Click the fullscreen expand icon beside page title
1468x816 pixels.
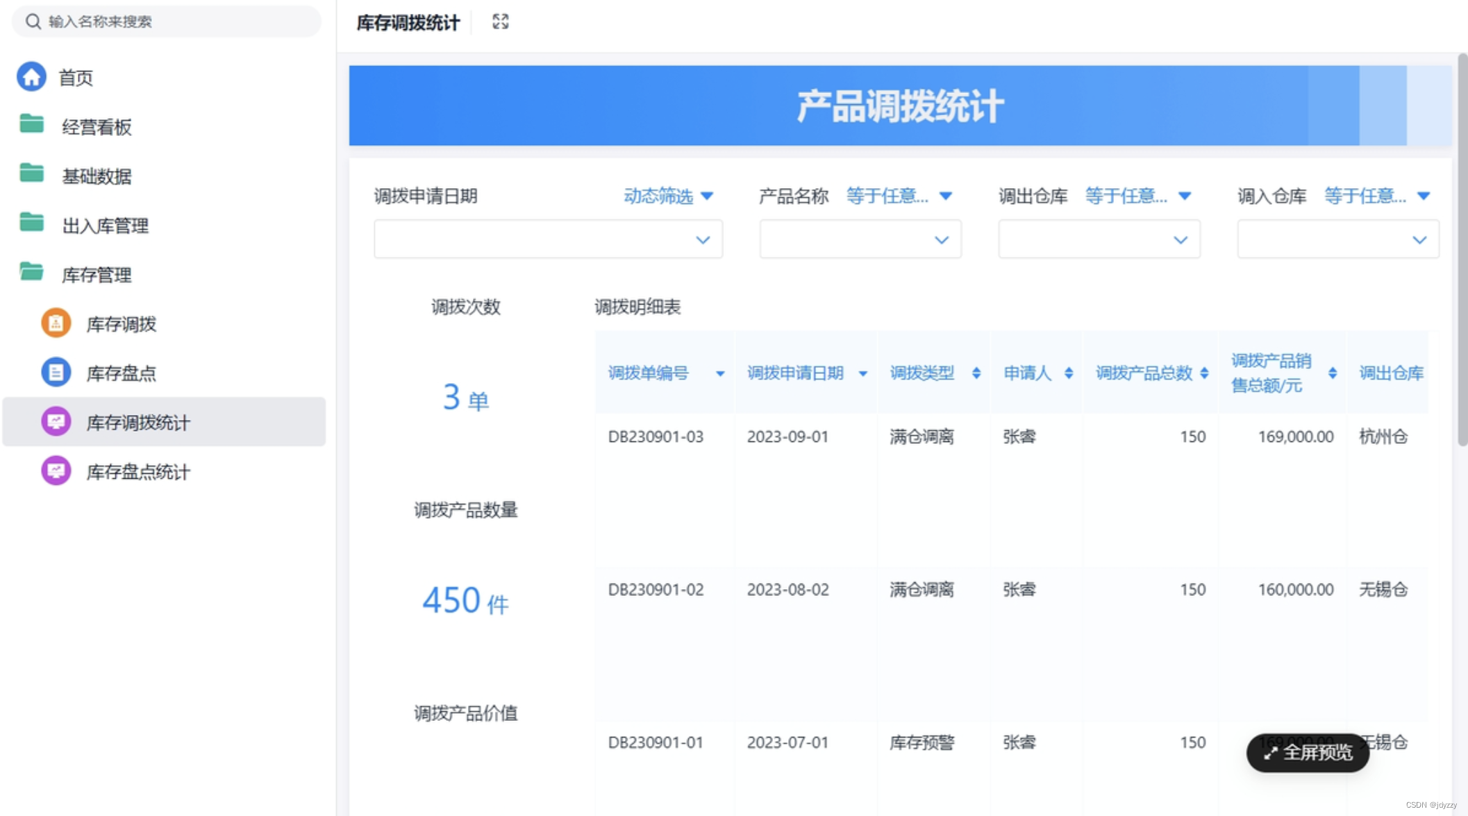click(500, 22)
